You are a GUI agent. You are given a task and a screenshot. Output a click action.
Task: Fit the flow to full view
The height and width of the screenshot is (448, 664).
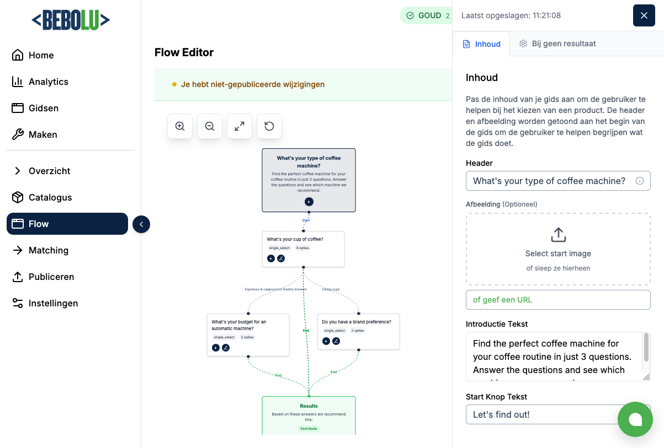click(x=240, y=126)
